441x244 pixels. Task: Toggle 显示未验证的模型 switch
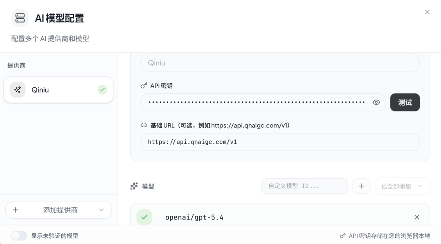pos(19,235)
